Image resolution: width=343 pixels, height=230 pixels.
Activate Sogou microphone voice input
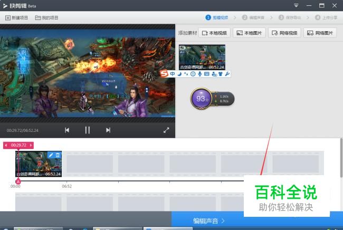click(x=199, y=74)
